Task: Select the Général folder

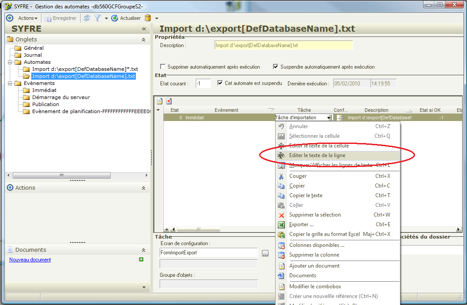Action: [x=34, y=48]
